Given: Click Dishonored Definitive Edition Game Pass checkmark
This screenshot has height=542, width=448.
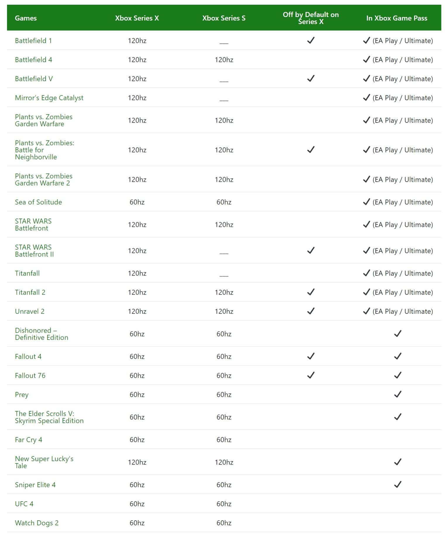Looking at the screenshot, I should point(398,334).
